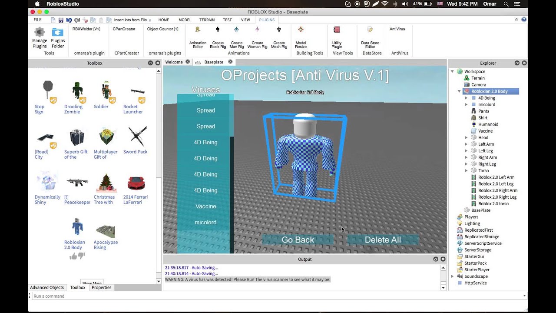
Task: Click the micolord entry in Viruses list
Action: [205, 223]
